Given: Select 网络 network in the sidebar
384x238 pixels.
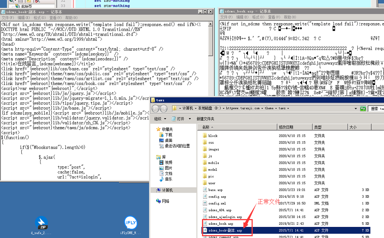Looking at the screenshot, I should 166,201.
